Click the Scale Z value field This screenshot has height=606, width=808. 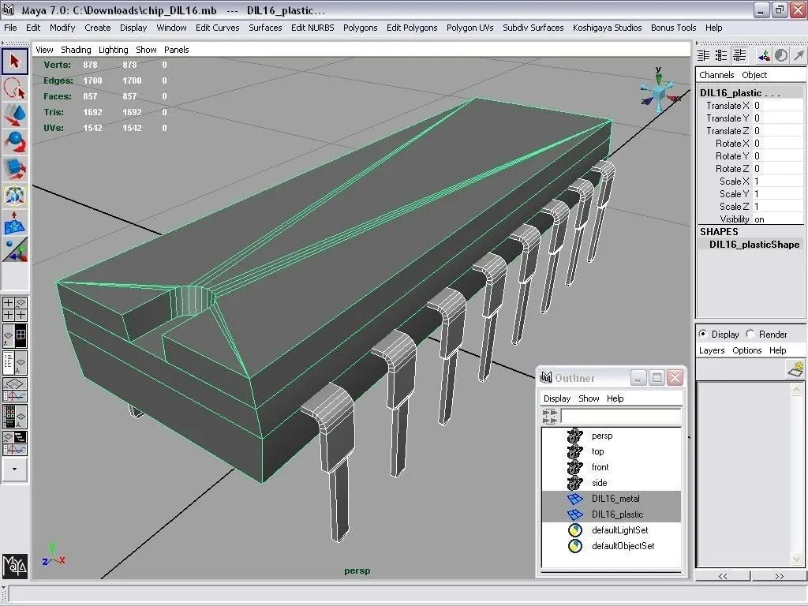tap(778, 207)
